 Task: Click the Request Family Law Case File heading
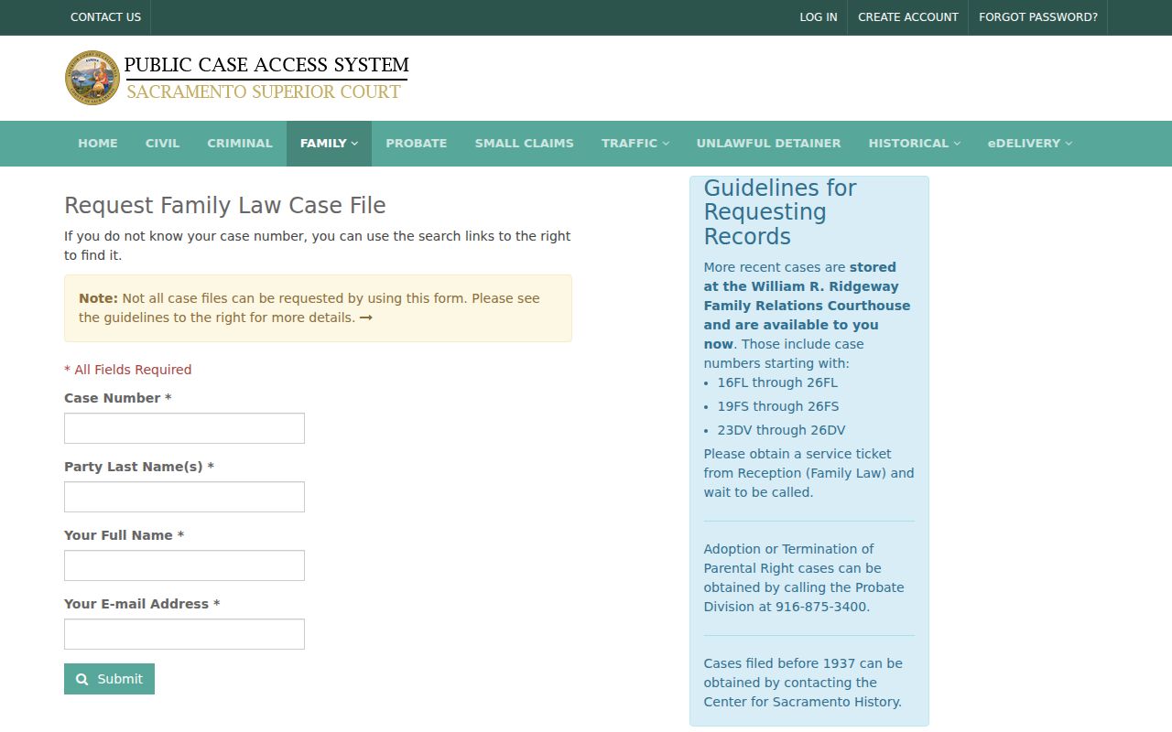coord(225,206)
